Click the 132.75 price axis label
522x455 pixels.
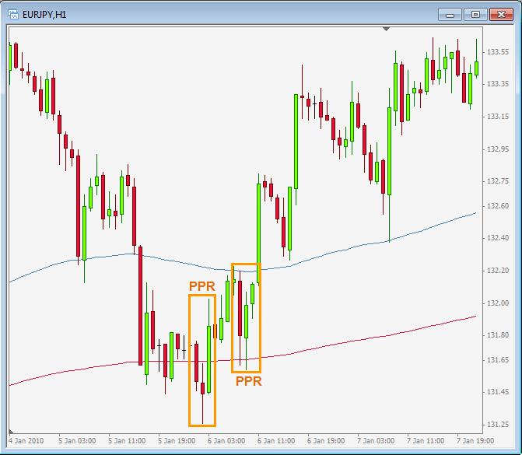point(498,181)
